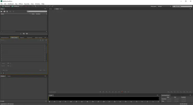Image resolution: width=193 pixels, height=105 pixels.
Task: Click the Effects Rack slot list scrollbar
Action: coord(46,53)
